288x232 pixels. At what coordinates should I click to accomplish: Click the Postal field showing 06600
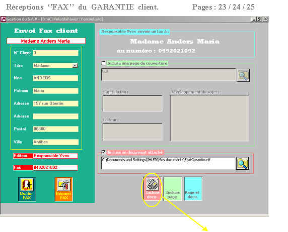coord(55,129)
